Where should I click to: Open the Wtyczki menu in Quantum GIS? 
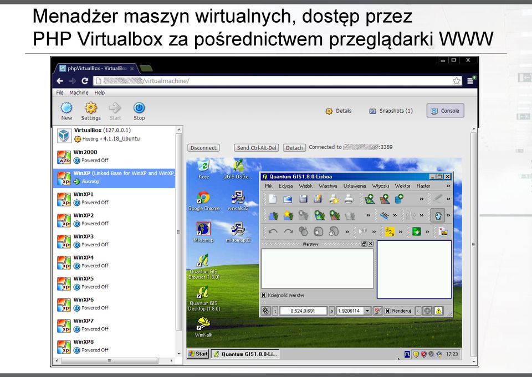coord(380,186)
